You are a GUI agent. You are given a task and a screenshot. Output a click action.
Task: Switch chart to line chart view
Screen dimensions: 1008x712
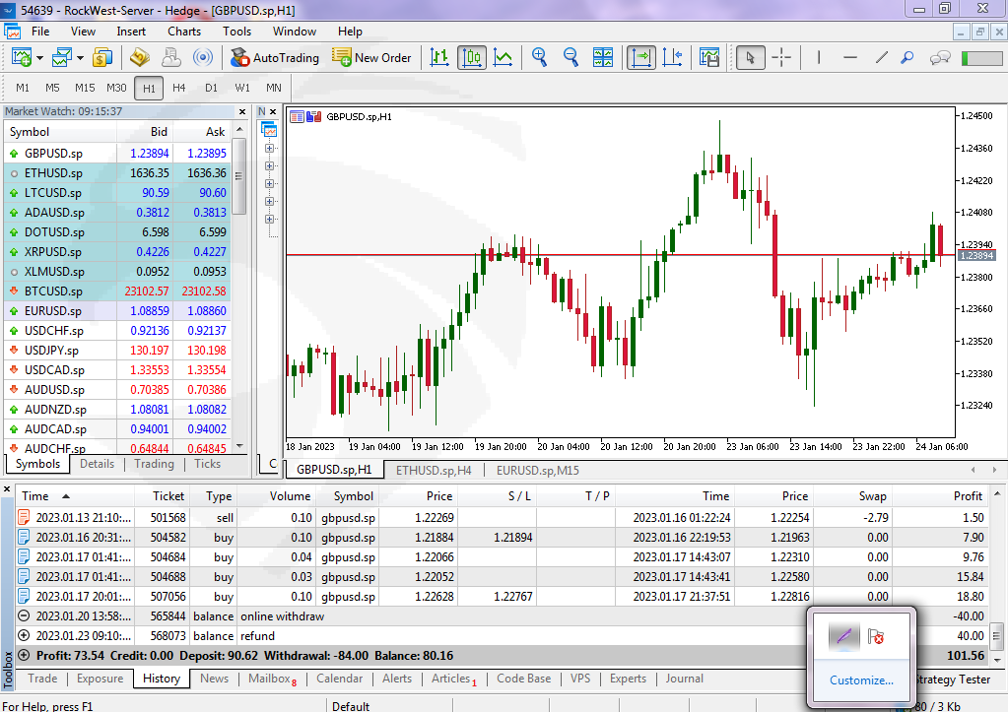point(503,57)
